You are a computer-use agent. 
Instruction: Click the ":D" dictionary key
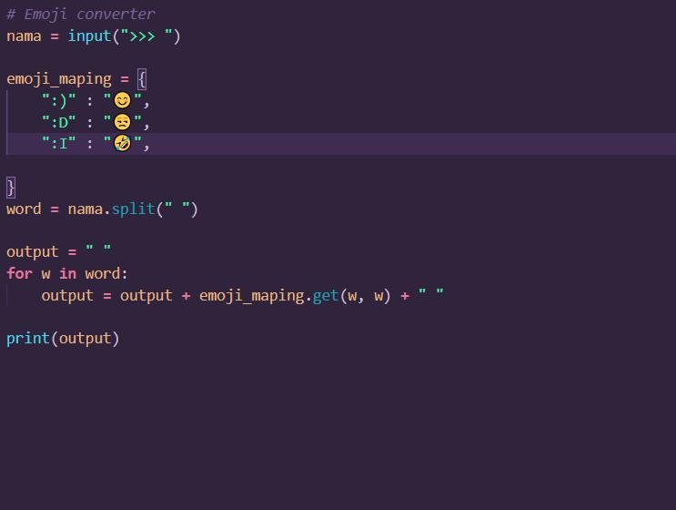click(x=59, y=123)
